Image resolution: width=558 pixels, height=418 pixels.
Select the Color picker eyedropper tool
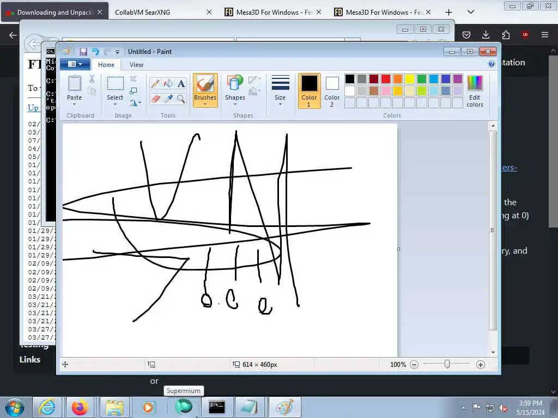click(x=168, y=99)
